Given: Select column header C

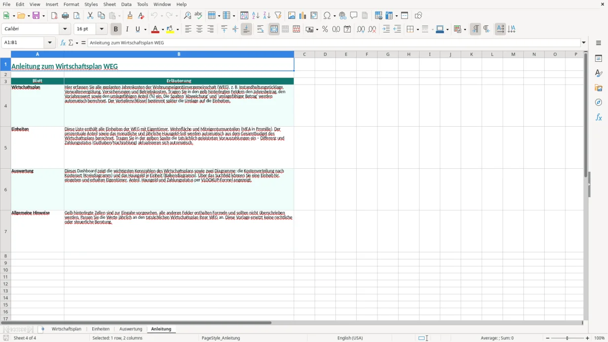Looking at the screenshot, I should (x=305, y=54).
